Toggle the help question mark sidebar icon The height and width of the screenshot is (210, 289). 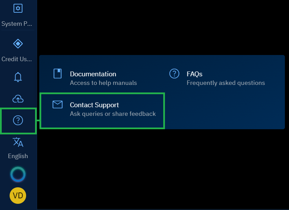coord(18,120)
